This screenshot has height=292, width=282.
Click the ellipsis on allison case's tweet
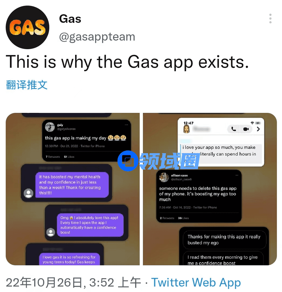tap(237, 175)
